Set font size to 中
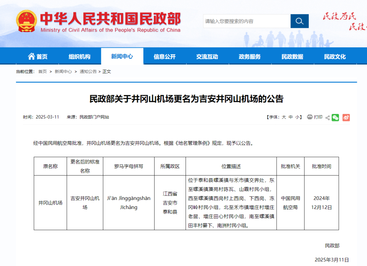 coord(291,117)
